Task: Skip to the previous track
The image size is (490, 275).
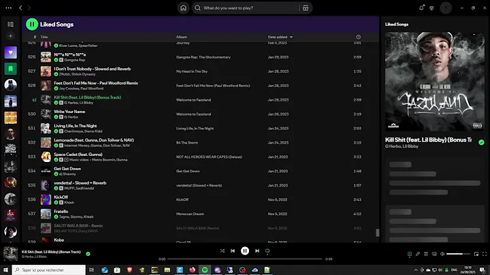Action: click(233, 250)
